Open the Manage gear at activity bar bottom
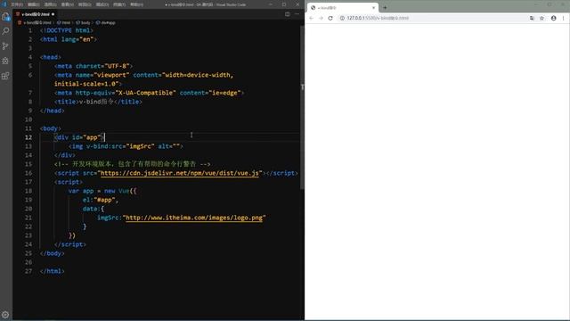The image size is (570, 321). [5, 315]
